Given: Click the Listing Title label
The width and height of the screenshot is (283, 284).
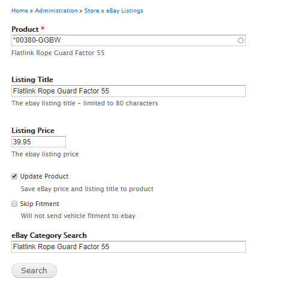Looking at the screenshot, I should point(32,80).
